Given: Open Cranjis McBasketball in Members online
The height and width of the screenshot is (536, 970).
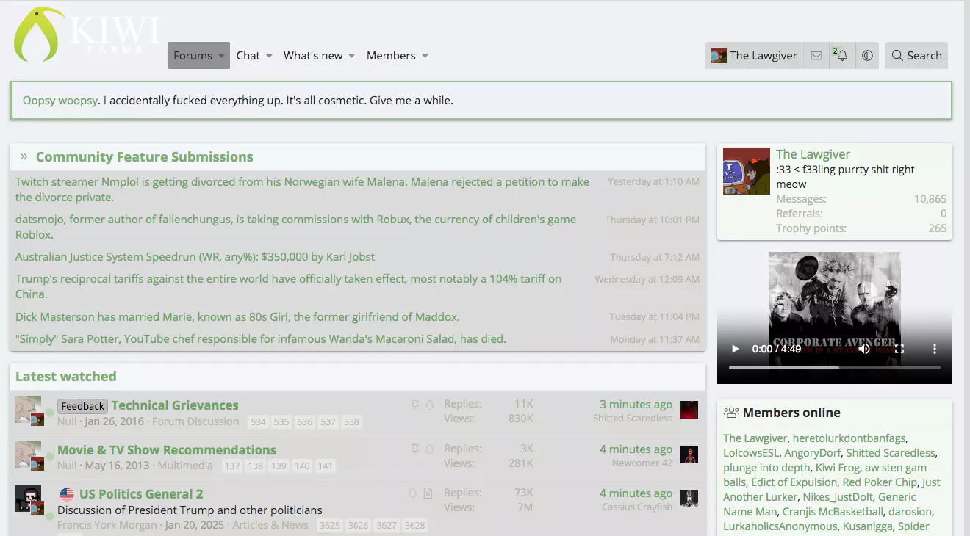Looking at the screenshot, I should [833, 512].
